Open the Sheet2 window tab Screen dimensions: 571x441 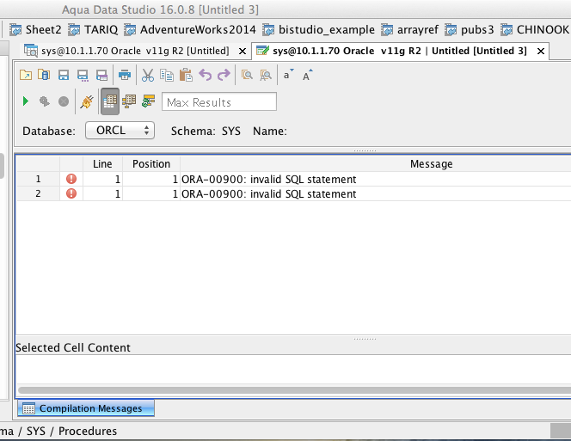[35, 29]
